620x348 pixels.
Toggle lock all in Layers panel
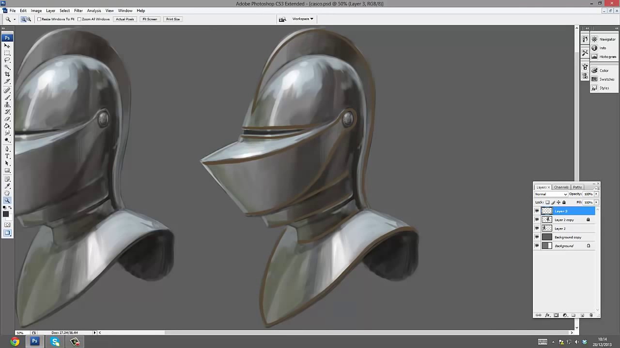(564, 202)
